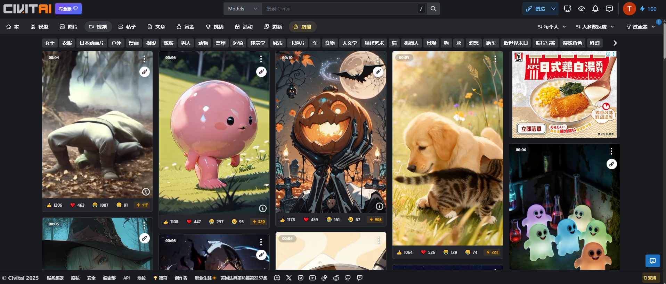
Task: Expand the Models search category dropdown
Action: pyautogui.click(x=243, y=9)
